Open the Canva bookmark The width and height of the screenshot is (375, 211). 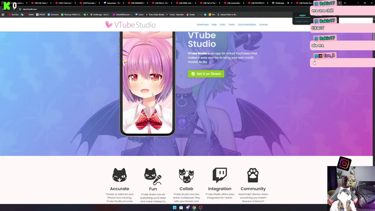[x=139, y=15]
